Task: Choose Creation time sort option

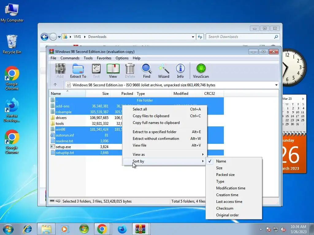Action: (234, 195)
